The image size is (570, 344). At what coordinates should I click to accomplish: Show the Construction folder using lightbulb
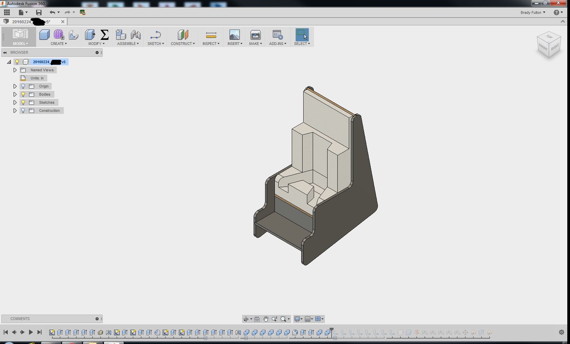[x=23, y=110]
